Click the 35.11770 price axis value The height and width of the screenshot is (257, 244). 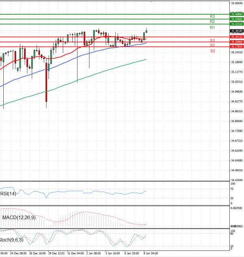coord(237,72)
